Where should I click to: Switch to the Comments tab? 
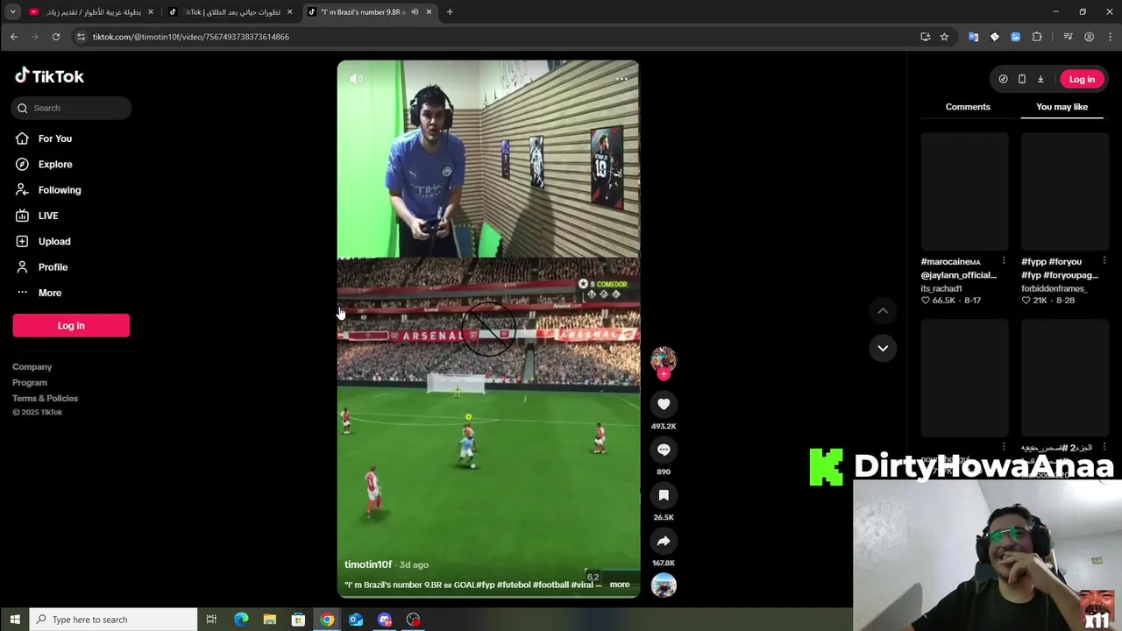click(x=968, y=107)
